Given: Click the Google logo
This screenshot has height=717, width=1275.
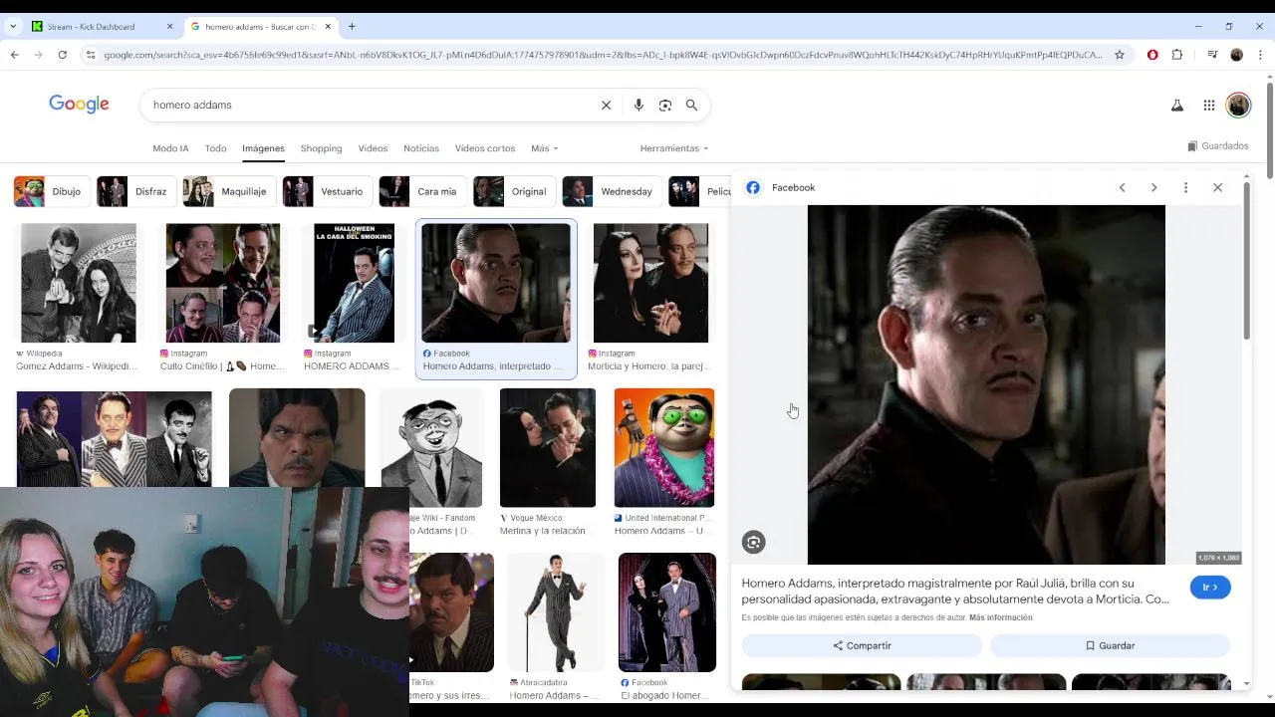Looking at the screenshot, I should tap(79, 104).
